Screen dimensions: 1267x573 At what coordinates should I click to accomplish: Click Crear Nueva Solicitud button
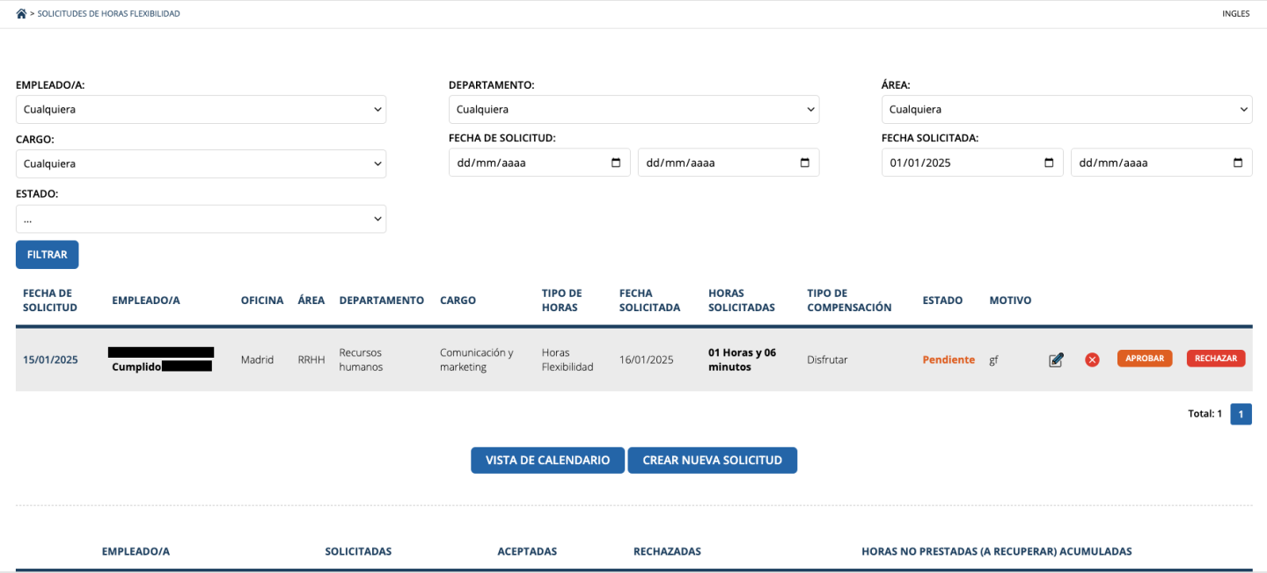coord(712,461)
